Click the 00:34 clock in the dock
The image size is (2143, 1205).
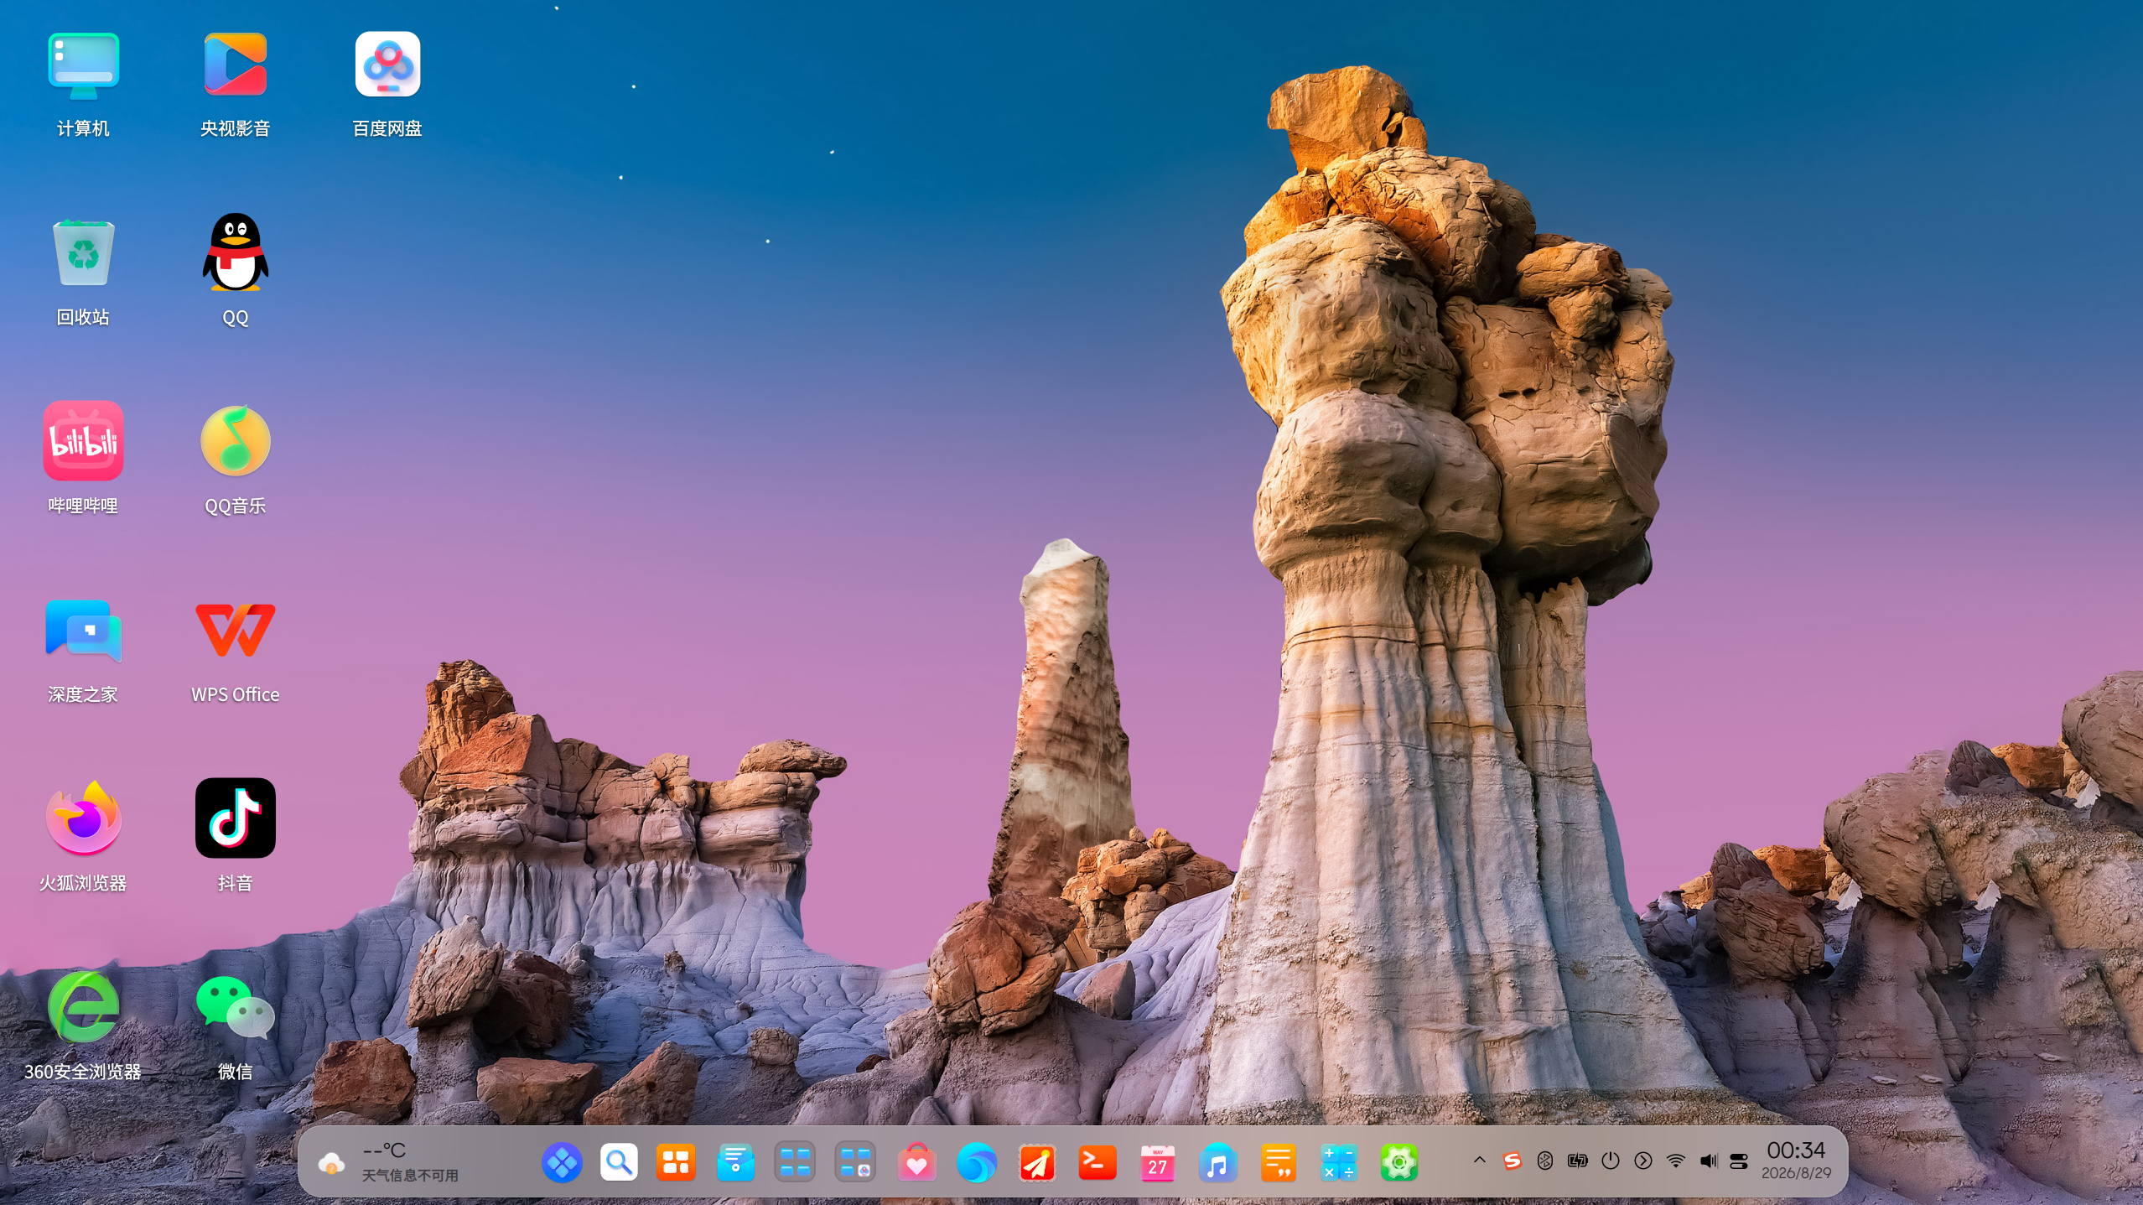[1796, 1150]
